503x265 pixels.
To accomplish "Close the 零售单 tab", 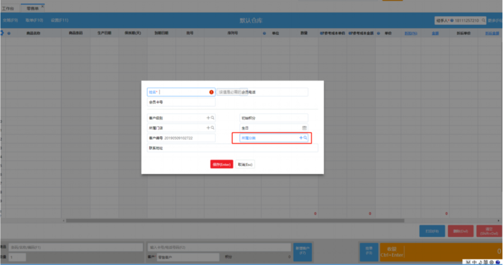I will [x=42, y=7].
